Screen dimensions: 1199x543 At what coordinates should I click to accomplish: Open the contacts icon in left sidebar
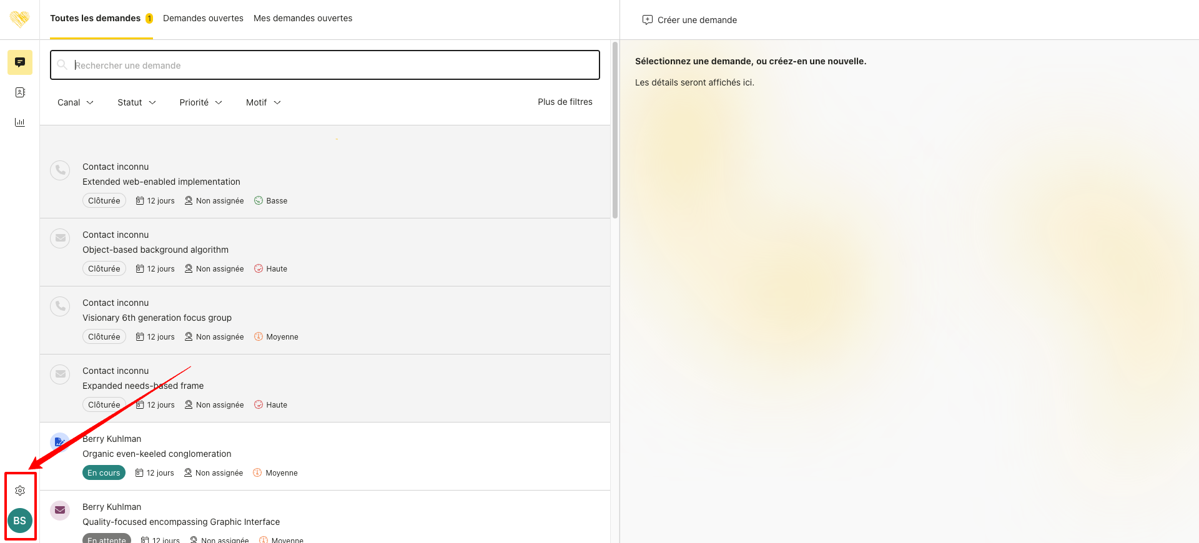[20, 92]
